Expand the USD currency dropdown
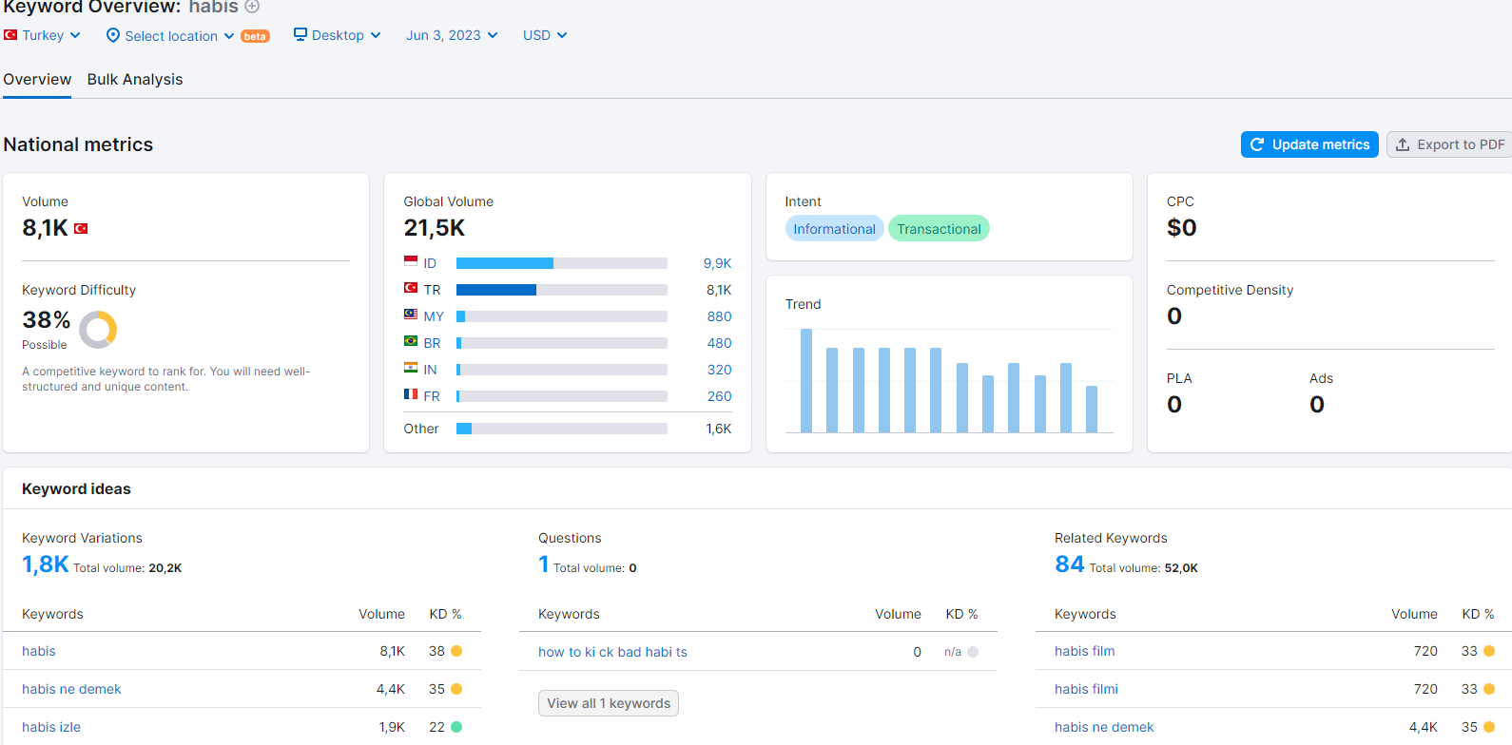Image resolution: width=1512 pixels, height=745 pixels. [545, 35]
